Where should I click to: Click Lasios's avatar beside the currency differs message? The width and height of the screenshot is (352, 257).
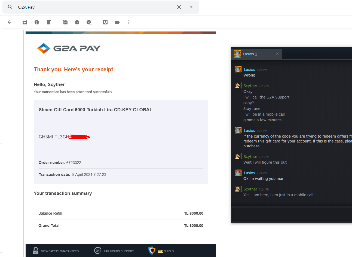pyautogui.click(x=238, y=130)
